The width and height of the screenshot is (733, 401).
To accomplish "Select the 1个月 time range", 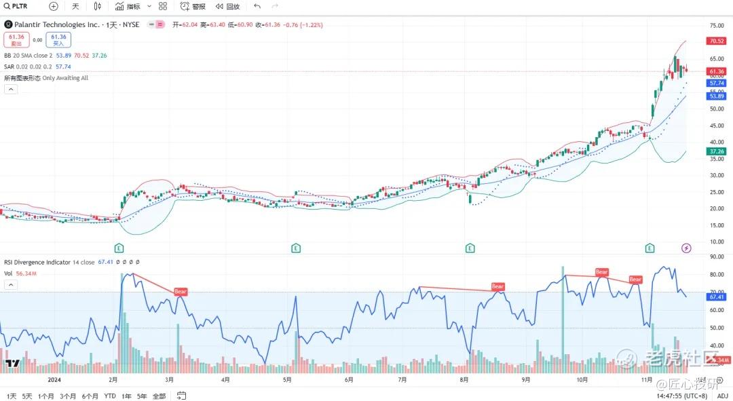I will [x=46, y=396].
